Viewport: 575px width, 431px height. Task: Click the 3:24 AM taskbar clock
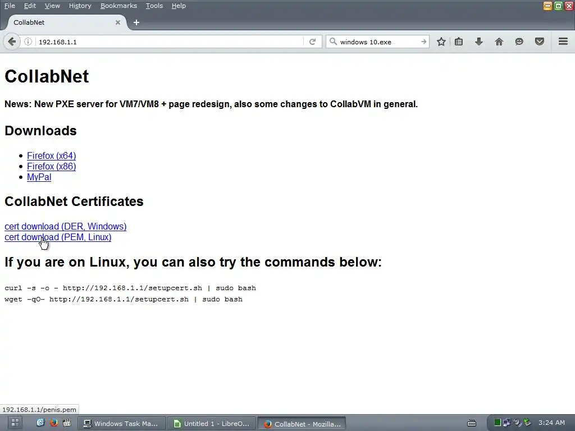coord(551,423)
